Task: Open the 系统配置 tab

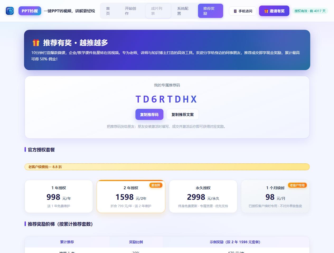Action: (184, 11)
